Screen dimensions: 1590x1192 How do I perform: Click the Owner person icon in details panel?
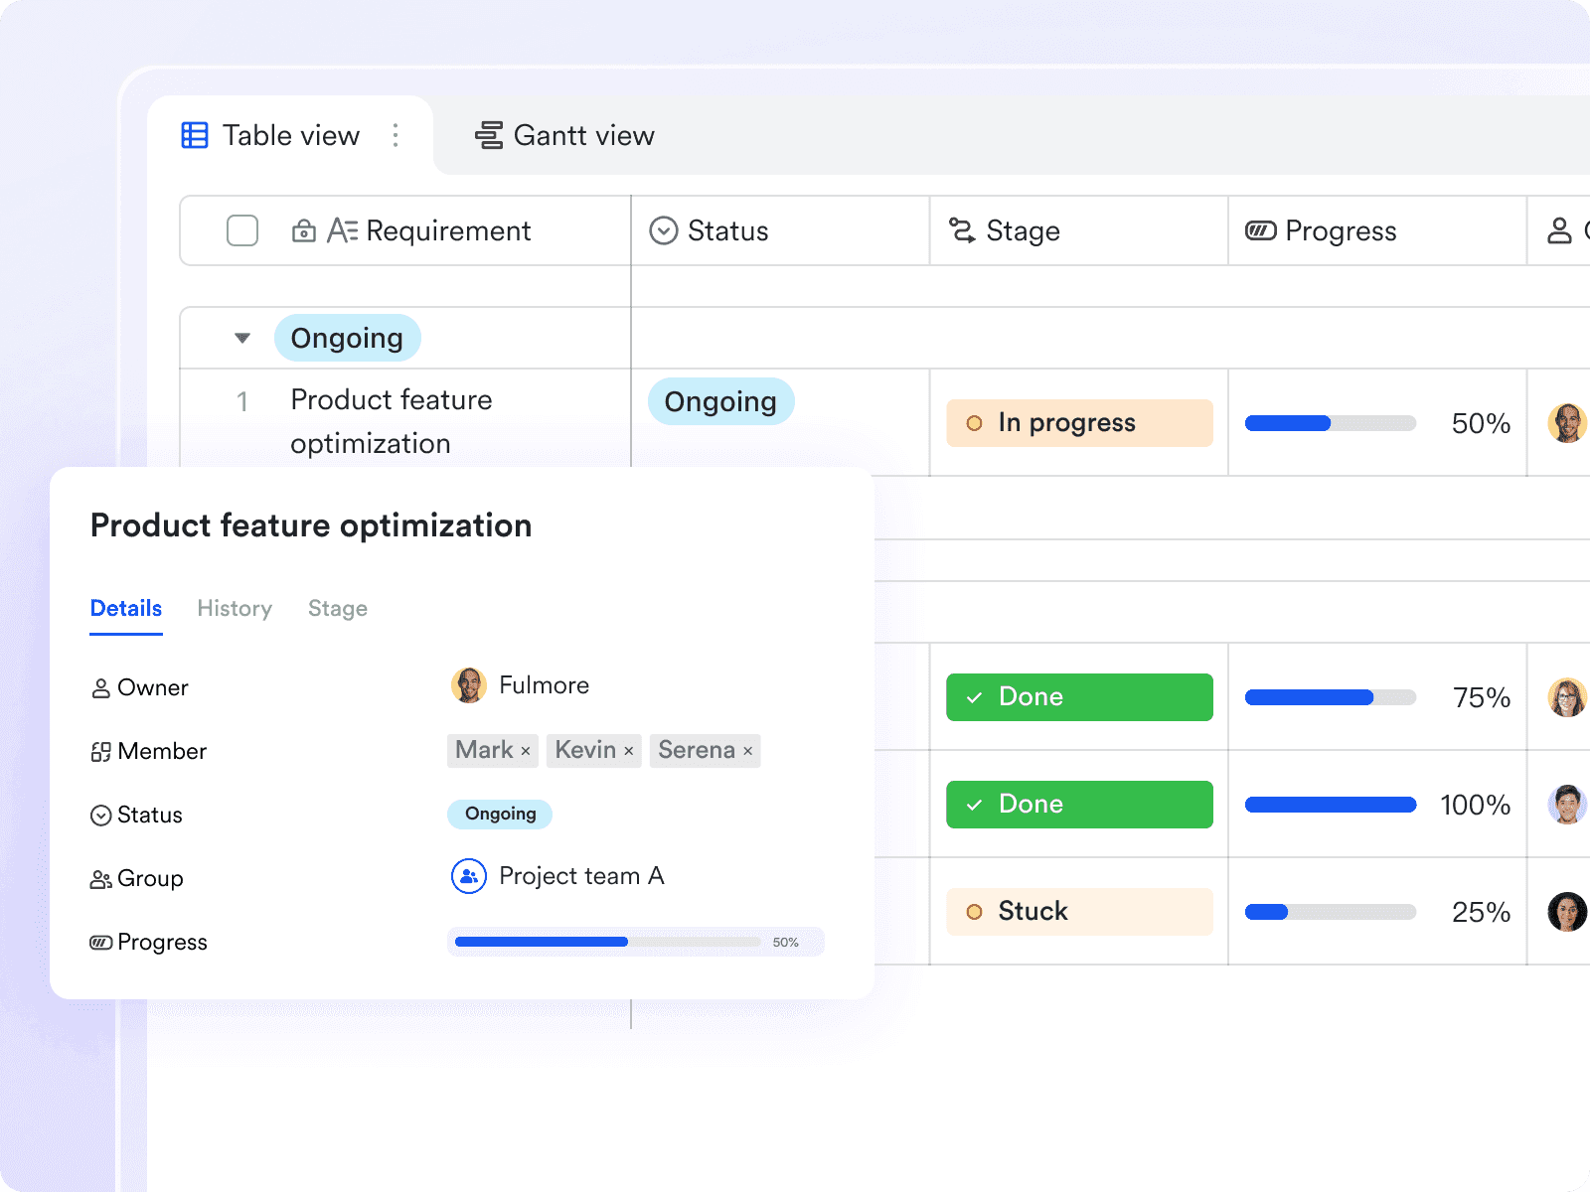(x=100, y=687)
